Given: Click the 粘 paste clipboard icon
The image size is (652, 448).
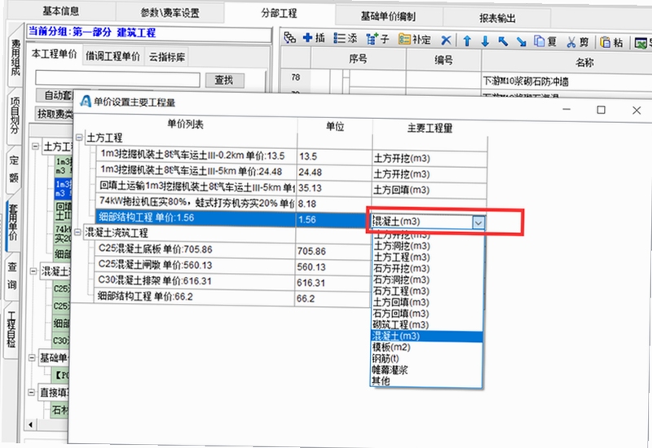Looking at the screenshot, I should click(611, 42).
